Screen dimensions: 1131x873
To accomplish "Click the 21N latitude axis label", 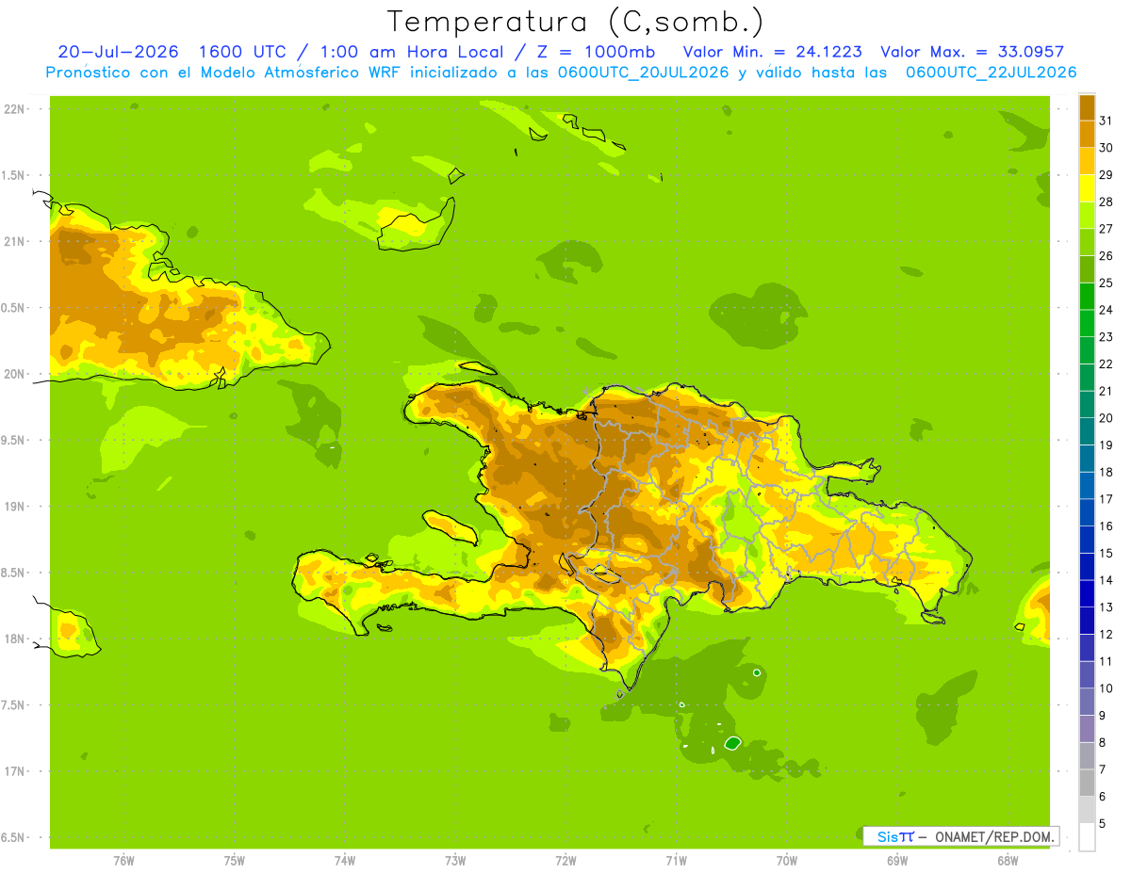I will pos(13,241).
